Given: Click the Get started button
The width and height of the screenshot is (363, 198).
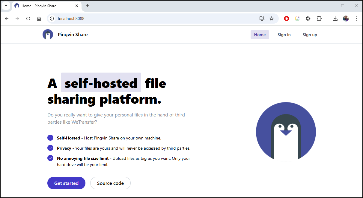Looking at the screenshot, I should click(66, 183).
